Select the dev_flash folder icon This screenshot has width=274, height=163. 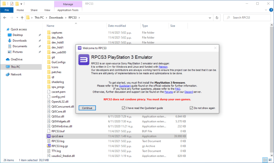pos(49,38)
